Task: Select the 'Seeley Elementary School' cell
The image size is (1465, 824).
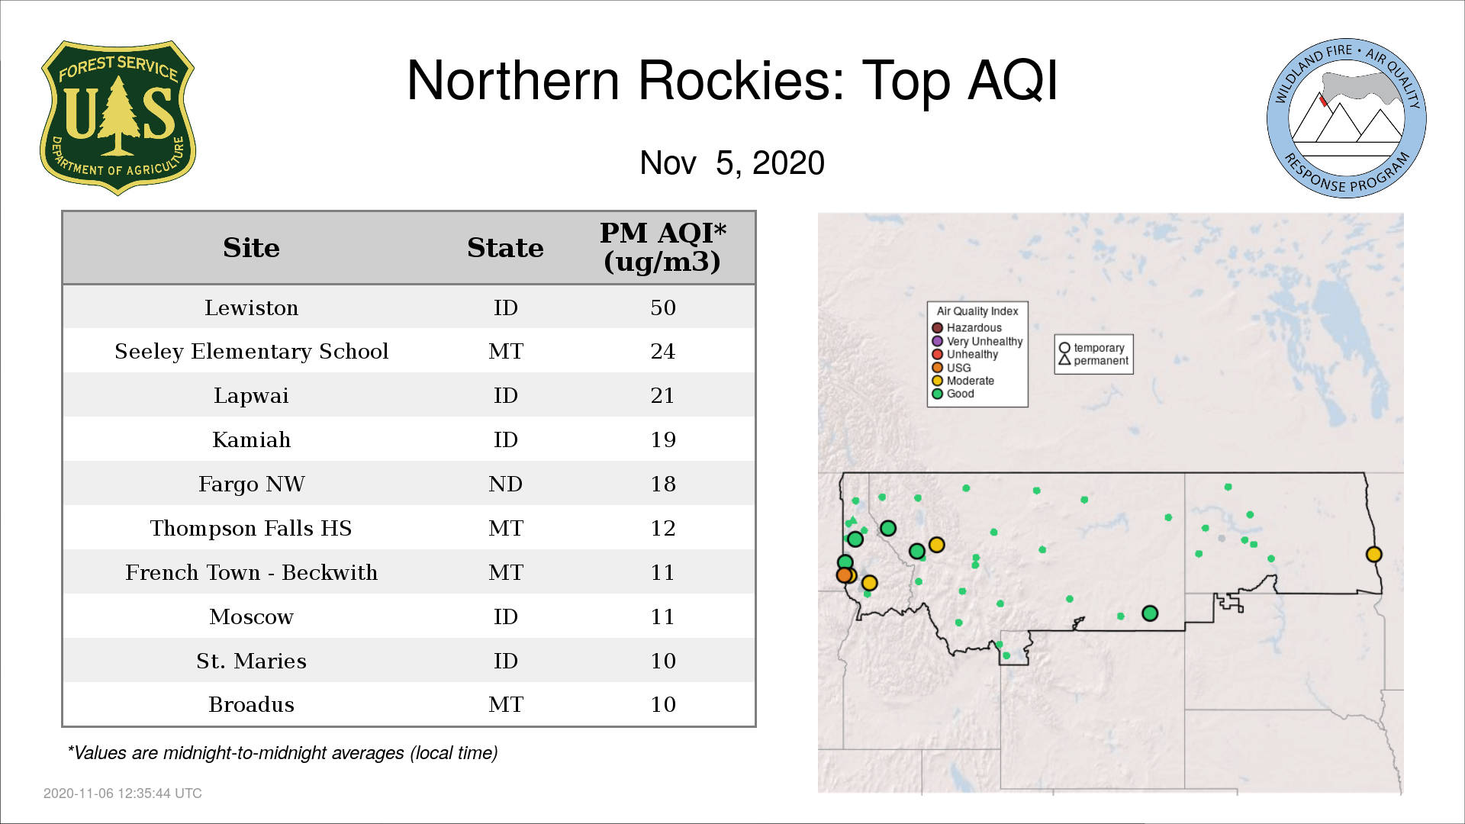Action: pyautogui.click(x=251, y=352)
